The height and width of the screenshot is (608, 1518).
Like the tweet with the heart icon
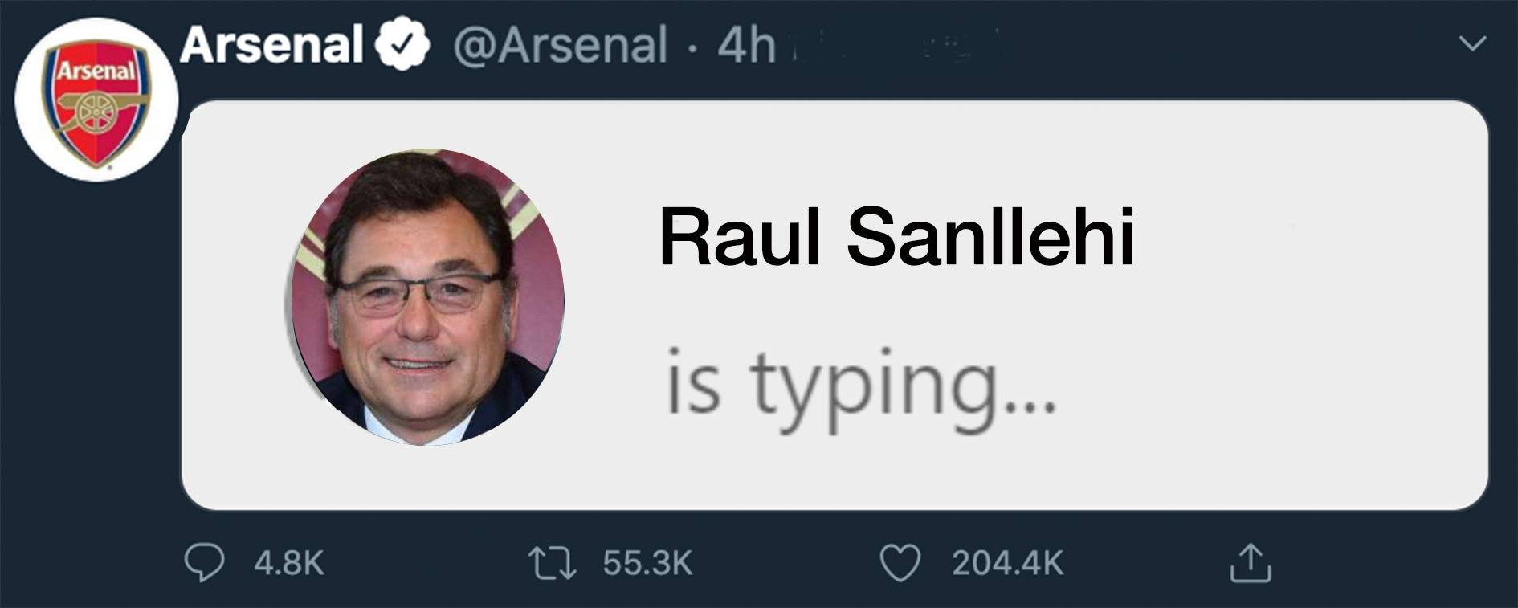tap(900, 563)
